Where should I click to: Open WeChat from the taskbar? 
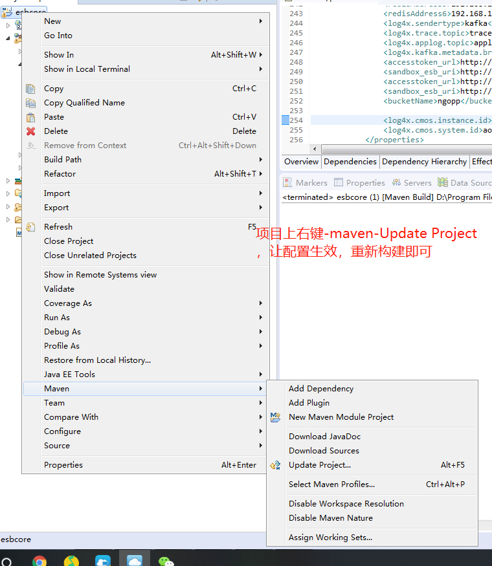[x=166, y=561]
